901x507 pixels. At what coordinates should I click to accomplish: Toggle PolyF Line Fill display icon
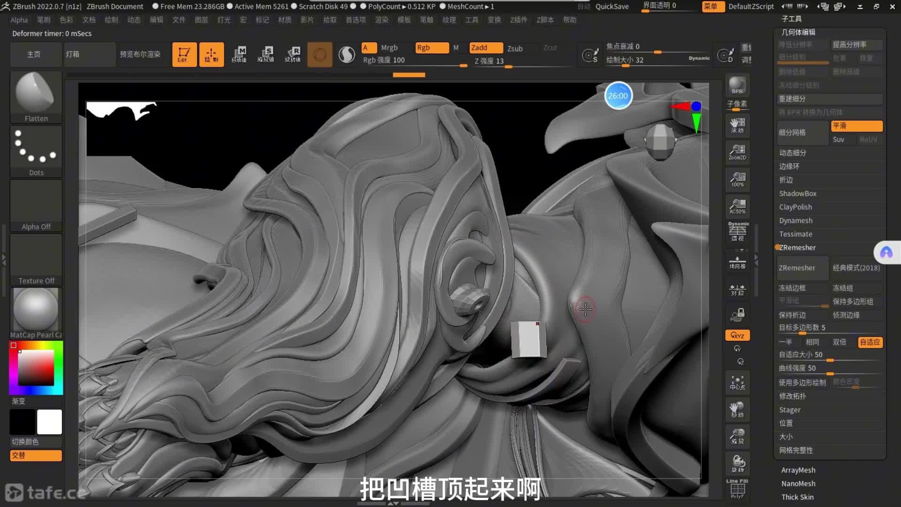click(737, 489)
